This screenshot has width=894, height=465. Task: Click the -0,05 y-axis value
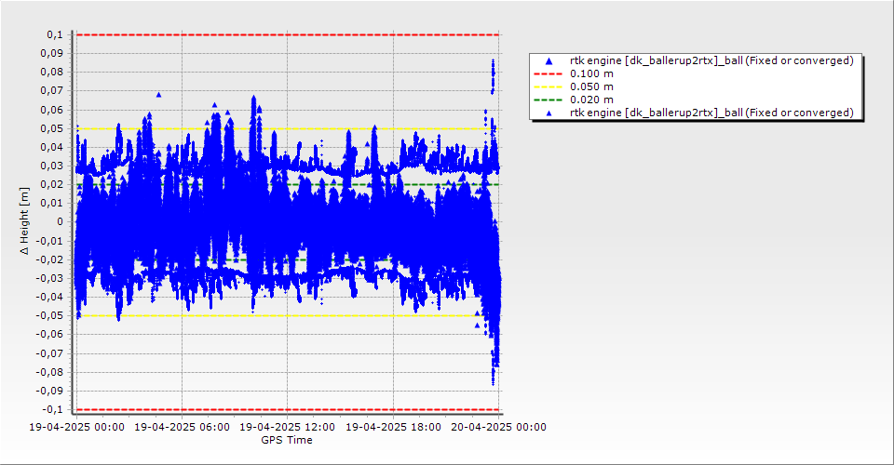pos(50,316)
